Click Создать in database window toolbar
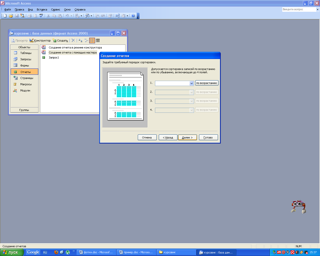This screenshot has width=320, height=256. (x=60, y=40)
